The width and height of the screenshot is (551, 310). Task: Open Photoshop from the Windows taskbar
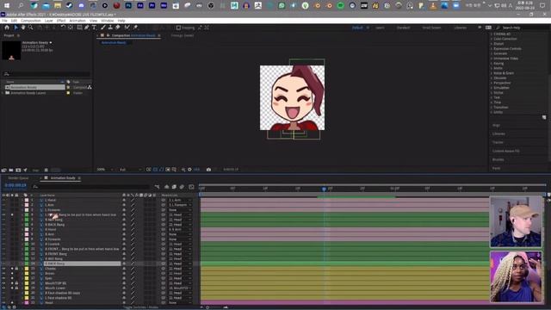(x=128, y=5)
